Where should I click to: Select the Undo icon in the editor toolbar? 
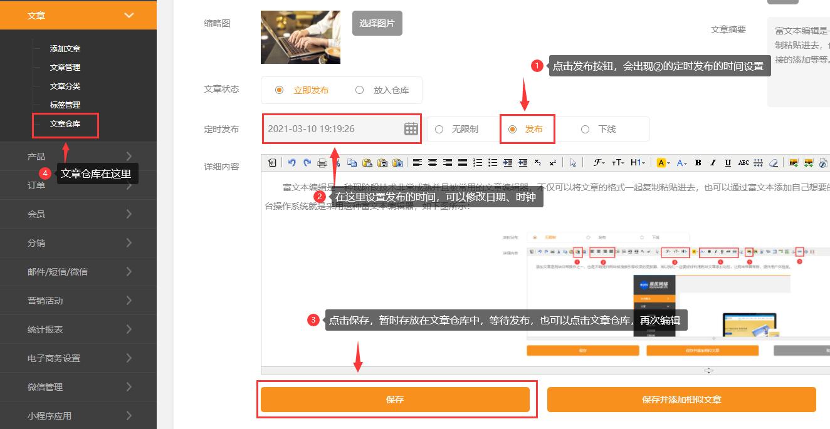292,163
